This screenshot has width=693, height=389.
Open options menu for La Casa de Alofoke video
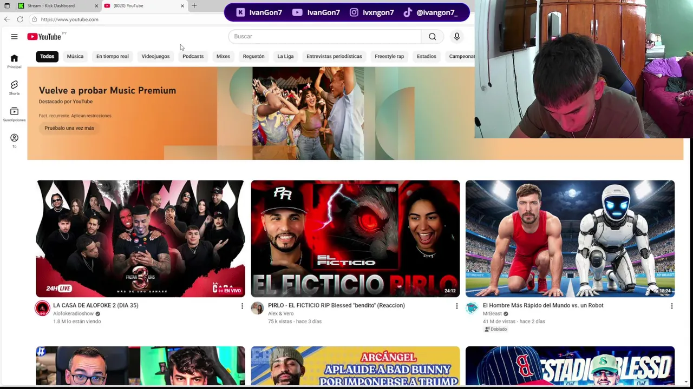242,306
